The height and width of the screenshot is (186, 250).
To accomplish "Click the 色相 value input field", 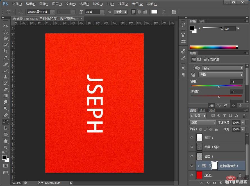I will (x=237, y=82).
